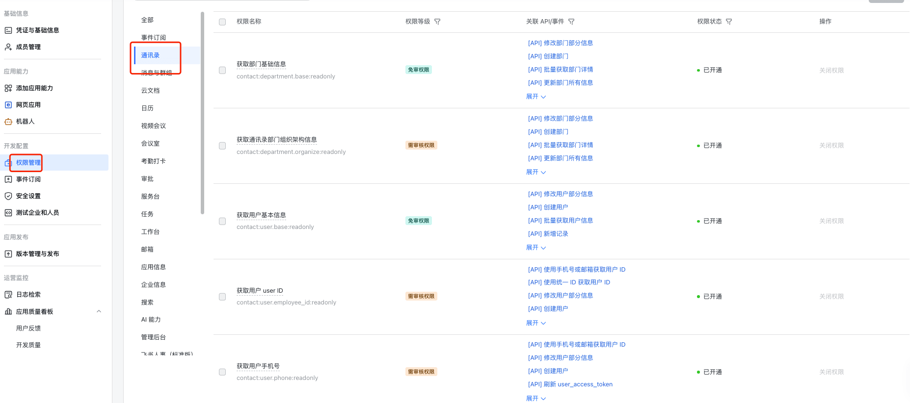This screenshot has height=403, width=910.
Task: Click the 日志检索 search icon
Action: [8, 295]
